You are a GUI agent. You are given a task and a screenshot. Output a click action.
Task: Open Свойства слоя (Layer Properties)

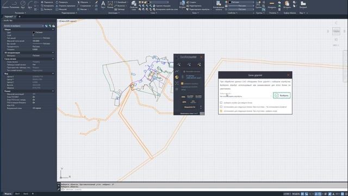134,5
